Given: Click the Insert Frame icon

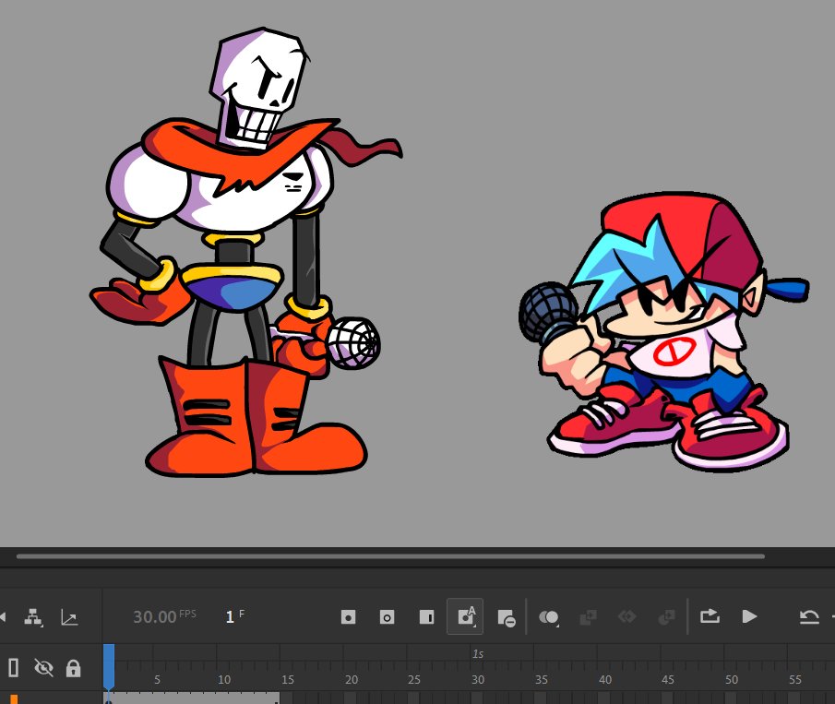Looking at the screenshot, I should pyautogui.click(x=426, y=616).
